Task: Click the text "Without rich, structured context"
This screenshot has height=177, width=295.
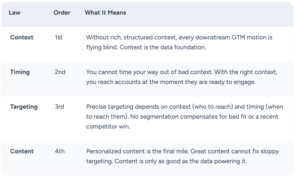Action: coord(131,37)
